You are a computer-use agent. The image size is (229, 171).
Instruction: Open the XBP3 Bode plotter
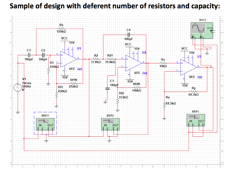tap(45, 123)
